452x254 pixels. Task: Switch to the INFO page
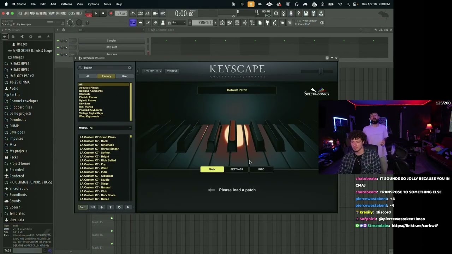point(261,169)
